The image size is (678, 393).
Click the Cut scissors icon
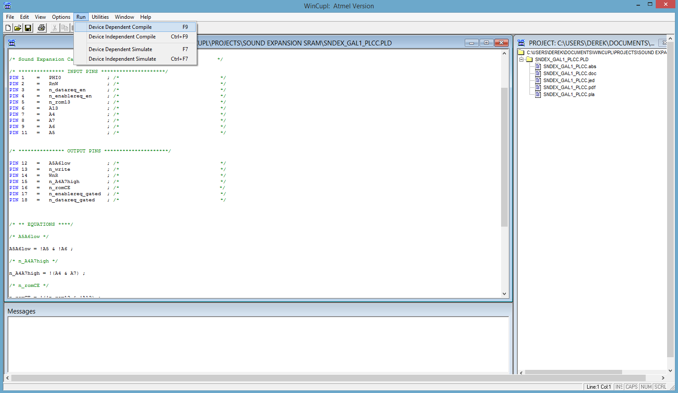(55, 28)
